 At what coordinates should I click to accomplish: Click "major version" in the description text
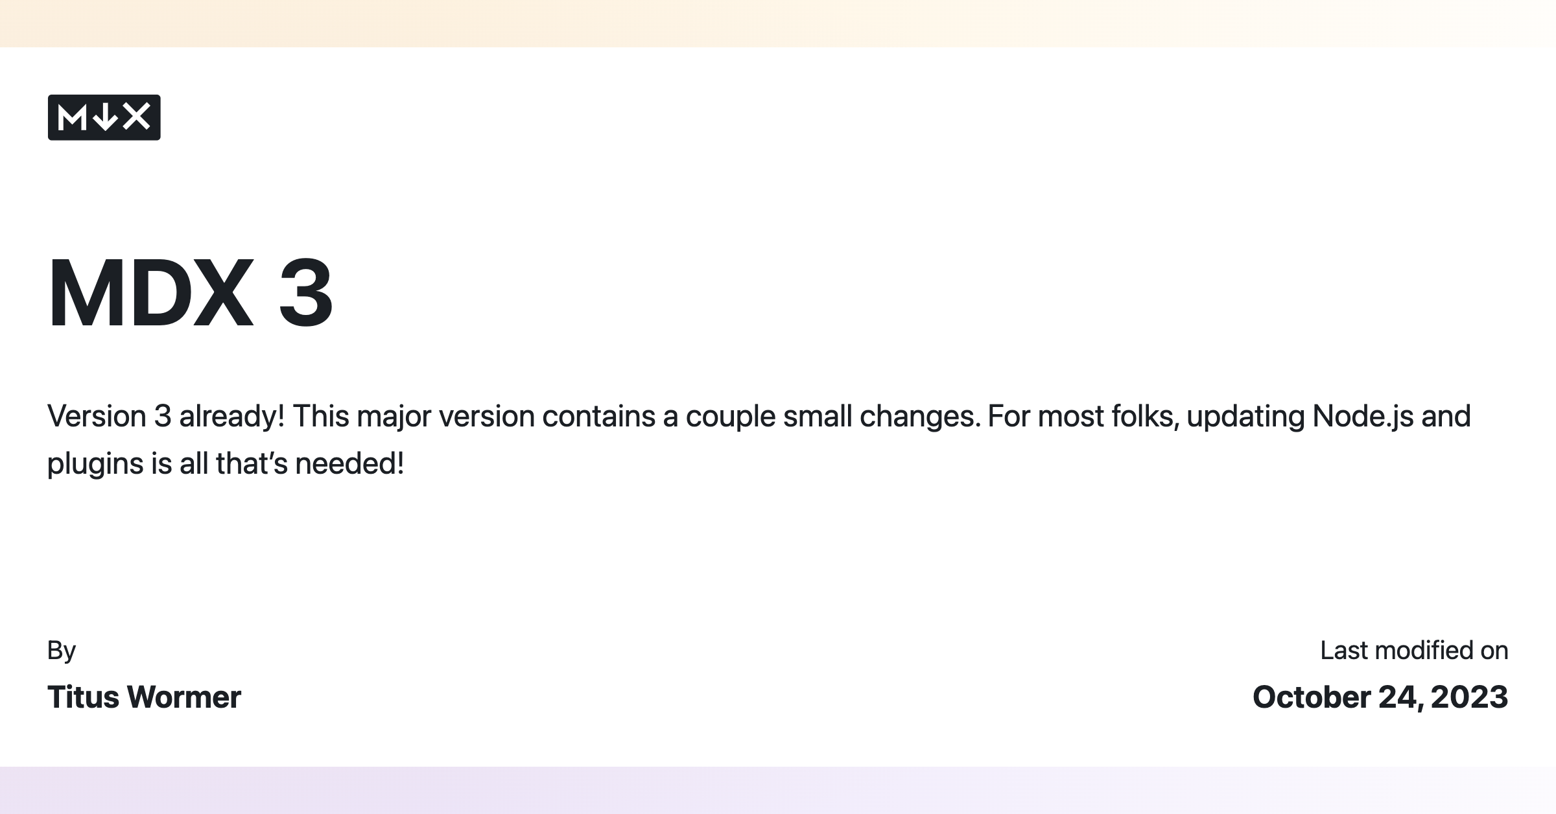click(445, 416)
